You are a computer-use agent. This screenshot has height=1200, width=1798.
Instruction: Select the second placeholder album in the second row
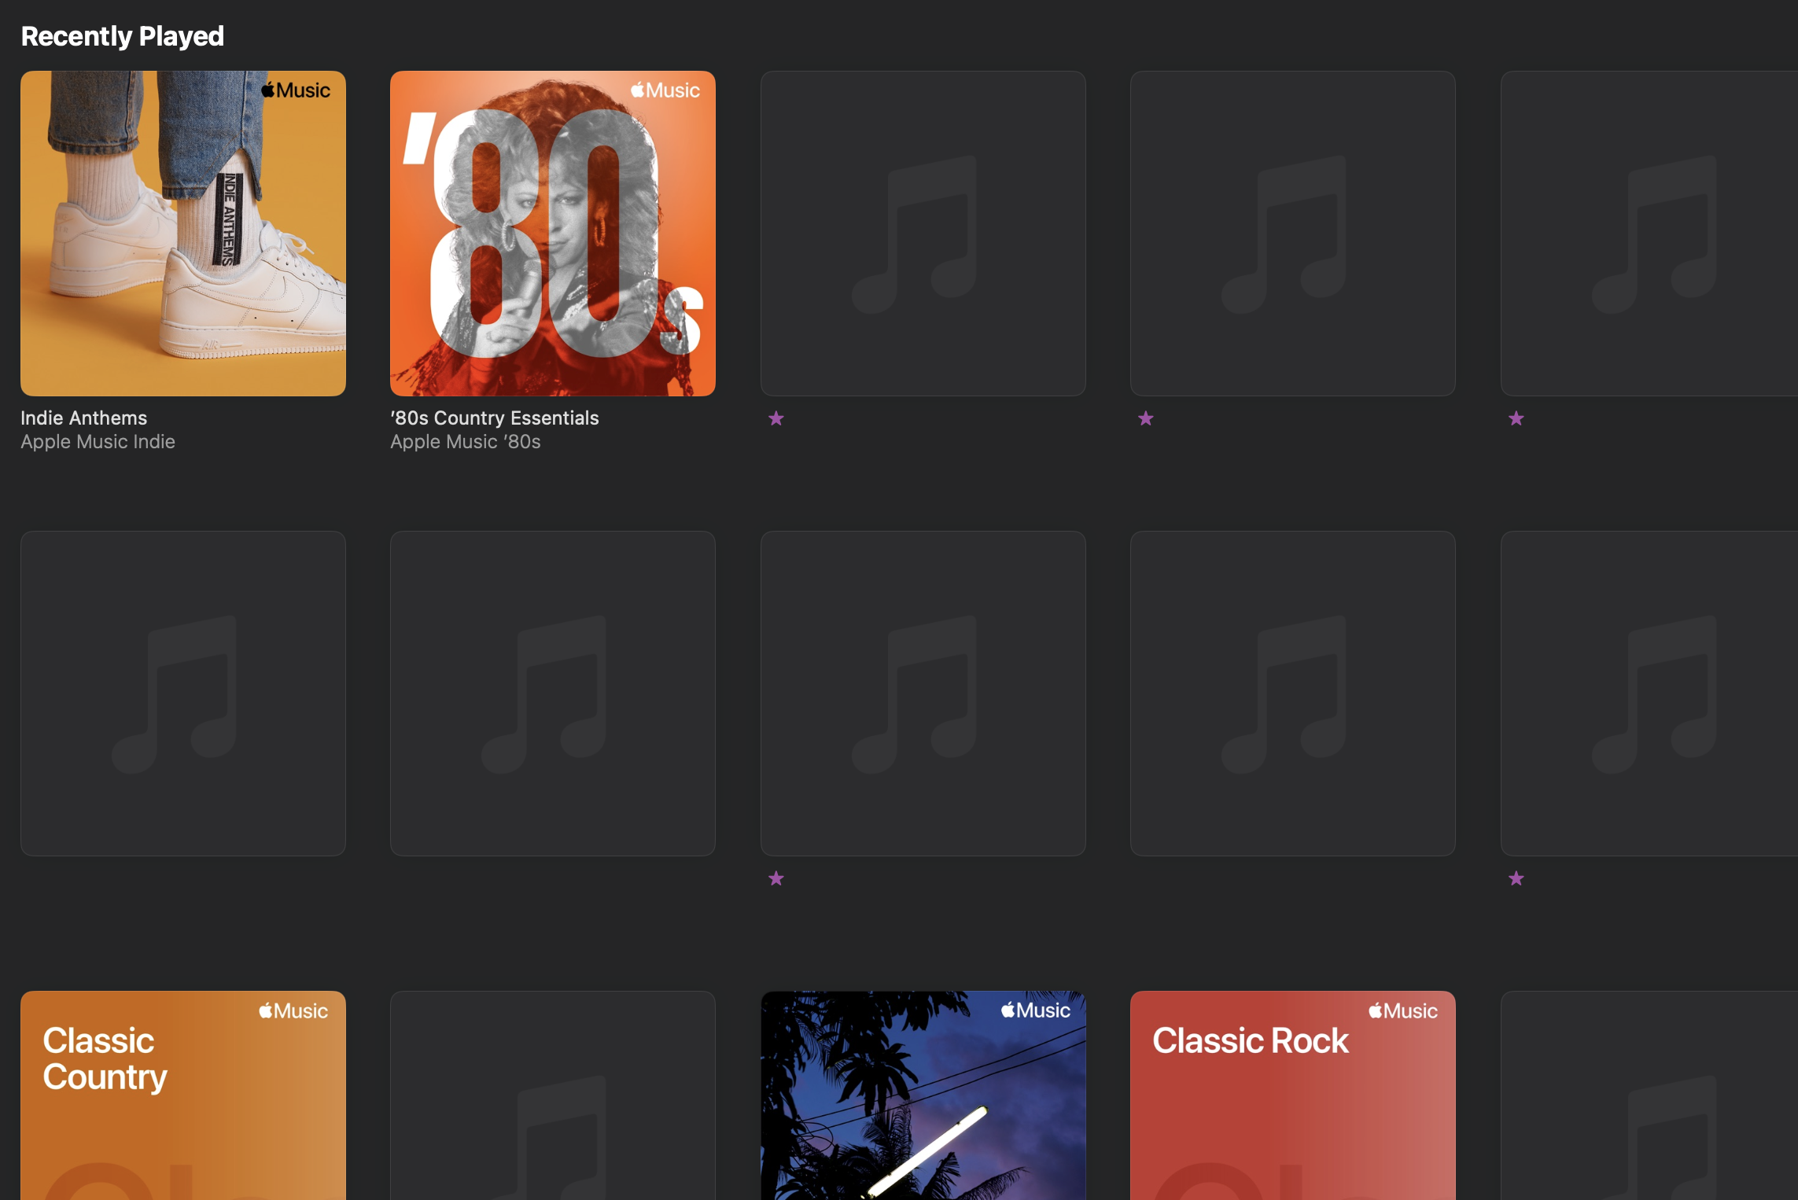pos(552,693)
